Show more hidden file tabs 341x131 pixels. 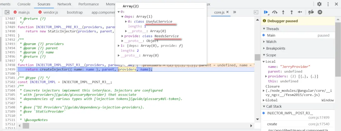point(234,12)
